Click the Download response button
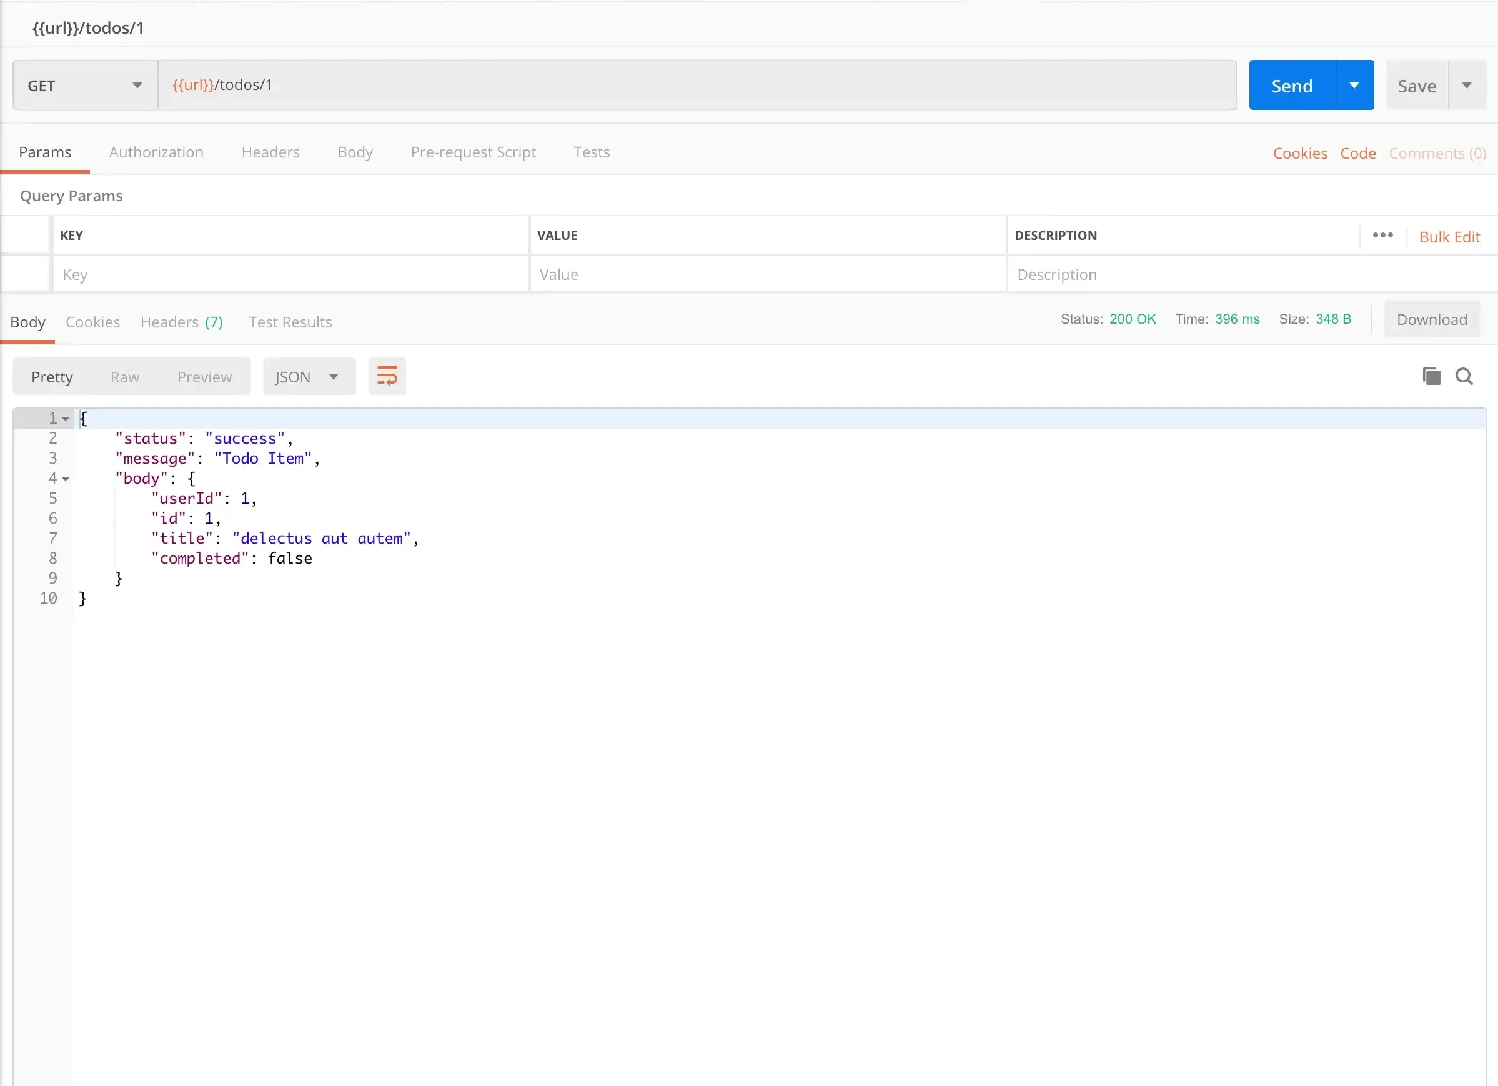Viewport: 1498px width, 1086px height. (x=1431, y=319)
